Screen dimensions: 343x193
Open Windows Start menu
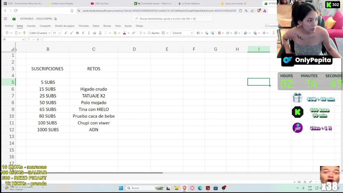pos(121,188)
